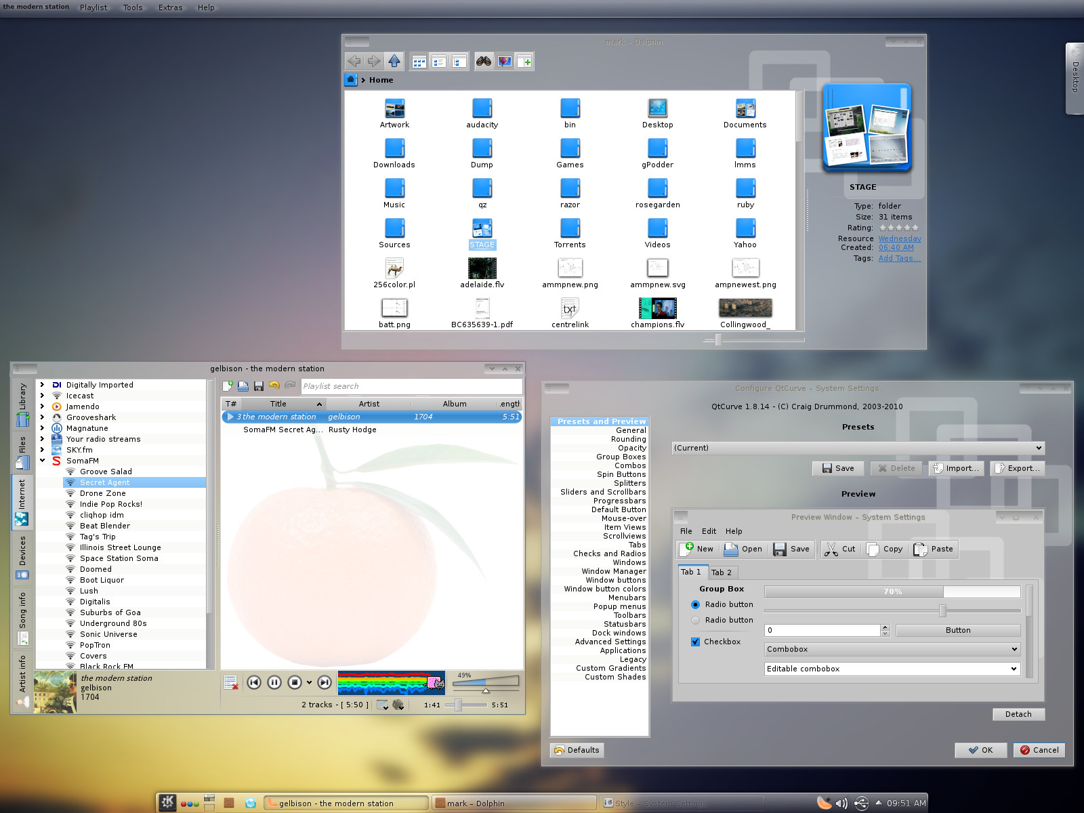Expand the Grooveshark tree node
The image size is (1084, 813).
pos(42,417)
